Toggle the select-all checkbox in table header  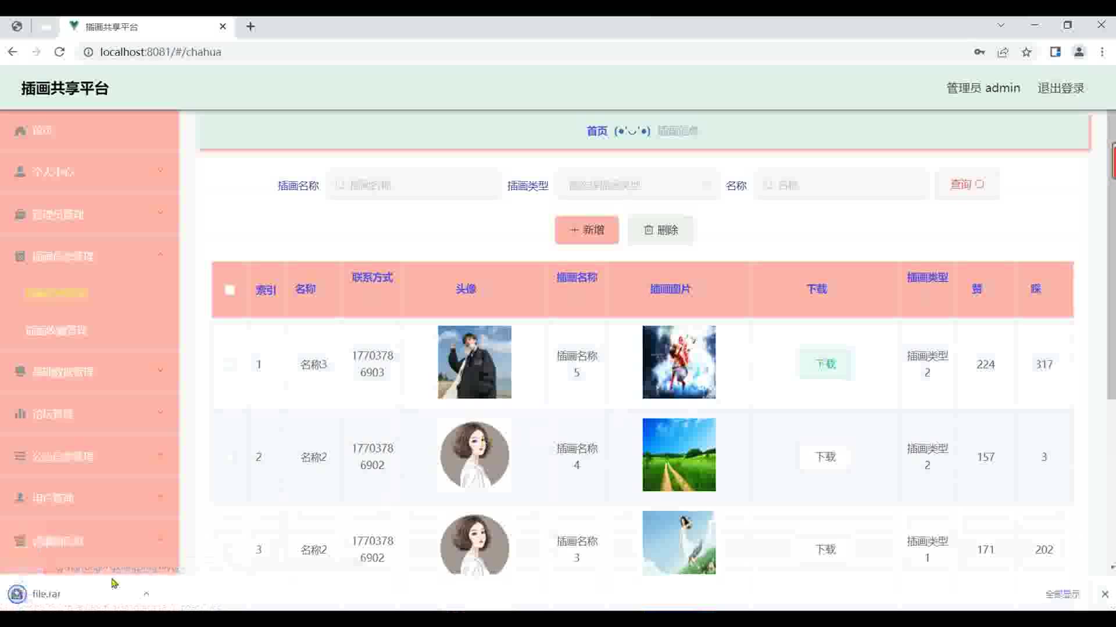pyautogui.click(x=230, y=290)
